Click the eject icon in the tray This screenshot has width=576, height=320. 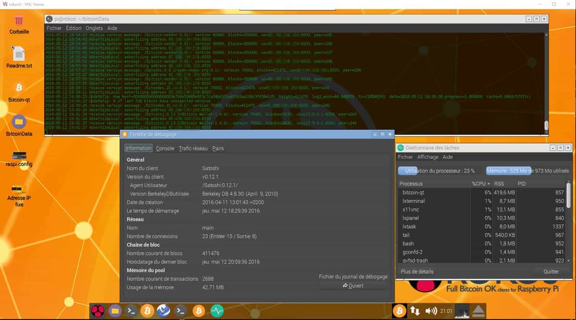[478, 311]
